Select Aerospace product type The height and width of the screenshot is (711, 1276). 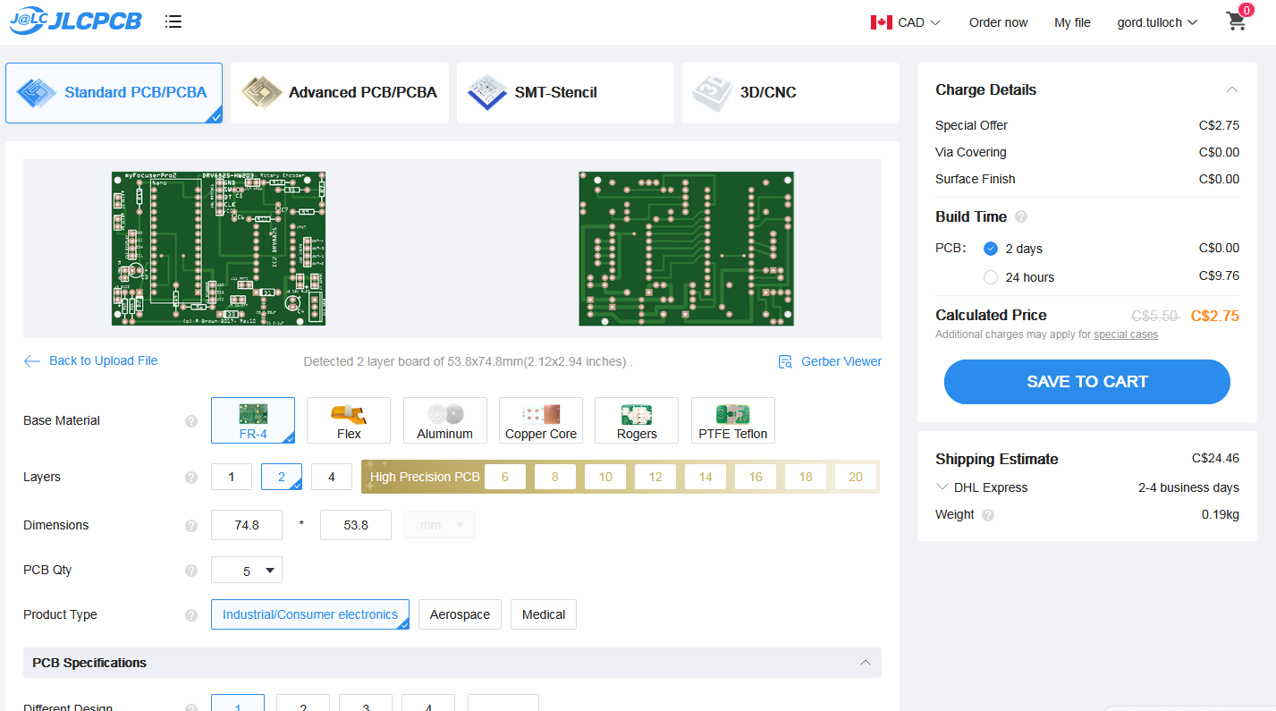[460, 614]
